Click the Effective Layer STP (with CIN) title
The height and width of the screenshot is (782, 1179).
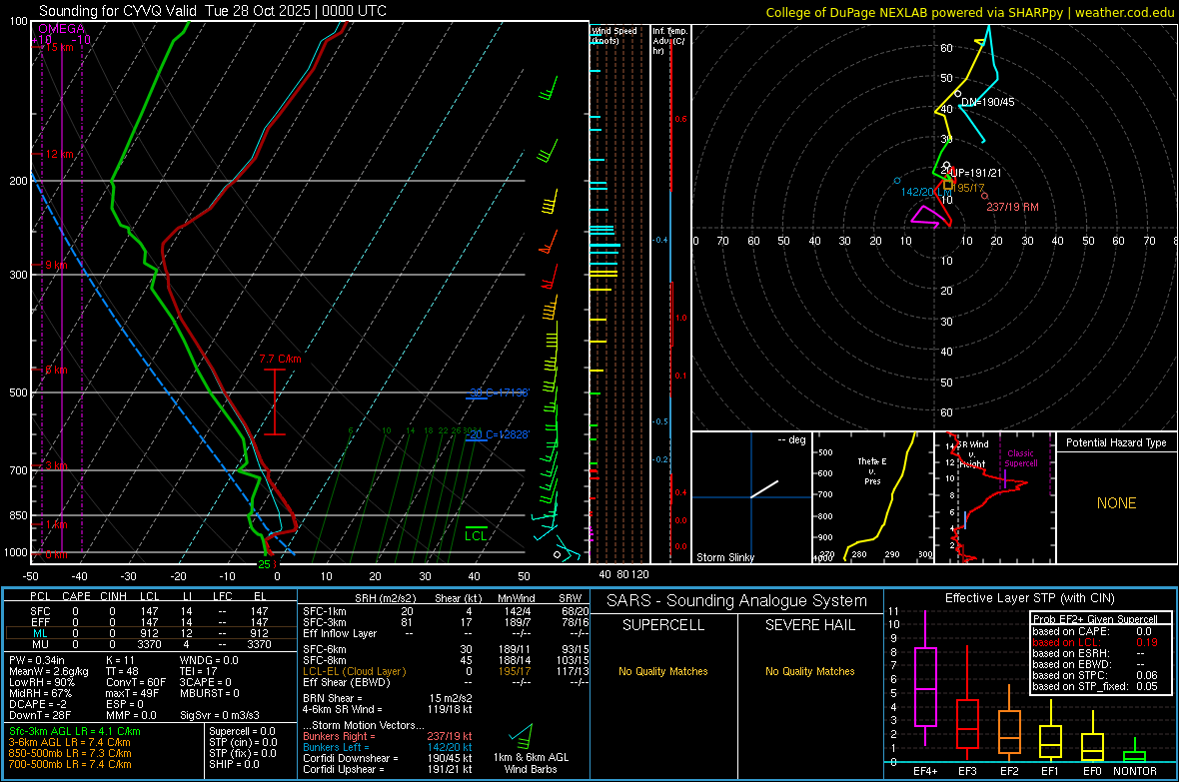click(x=1029, y=598)
